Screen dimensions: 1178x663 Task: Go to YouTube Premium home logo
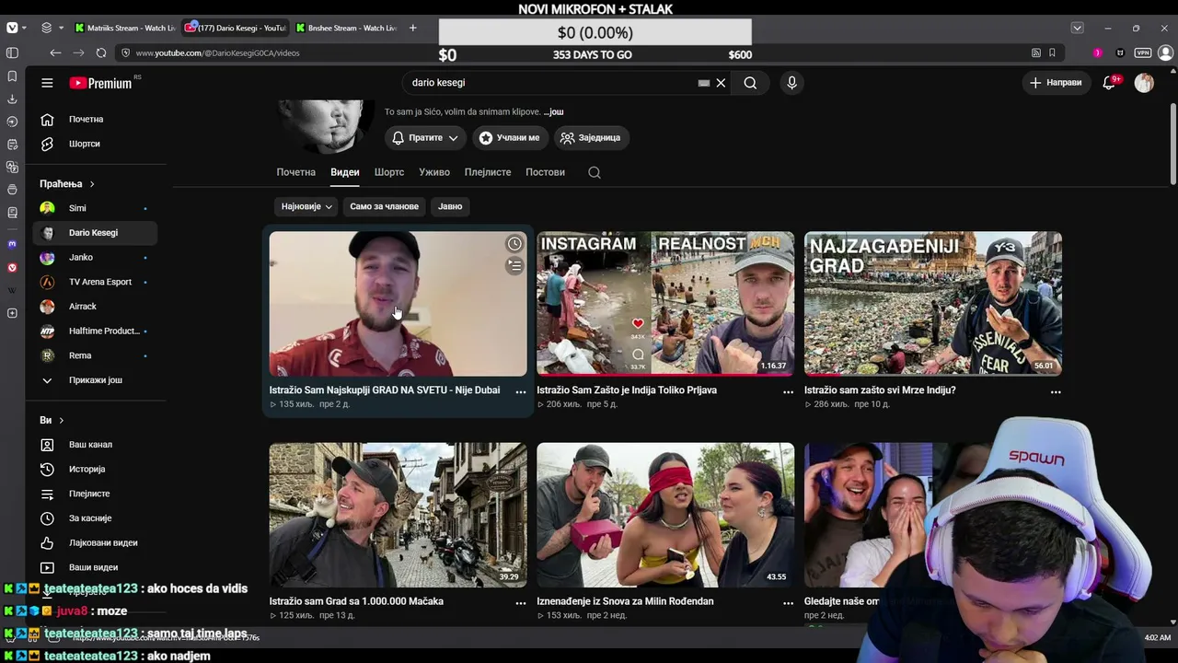click(100, 83)
